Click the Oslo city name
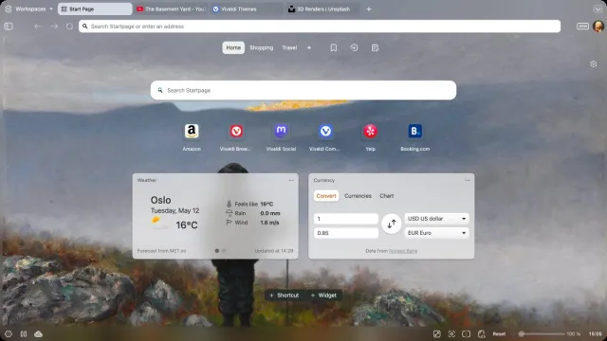Image resolution: width=607 pixels, height=341 pixels. coord(160,200)
